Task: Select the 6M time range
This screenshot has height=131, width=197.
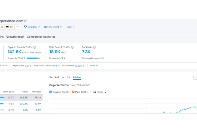Action: pos(57,77)
